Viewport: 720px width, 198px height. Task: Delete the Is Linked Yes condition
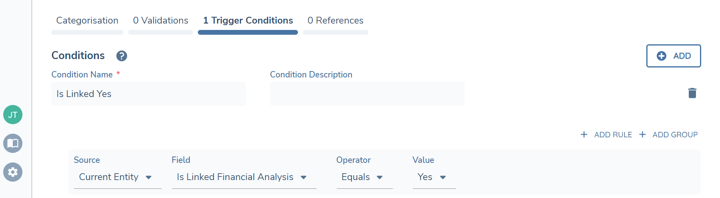[692, 93]
